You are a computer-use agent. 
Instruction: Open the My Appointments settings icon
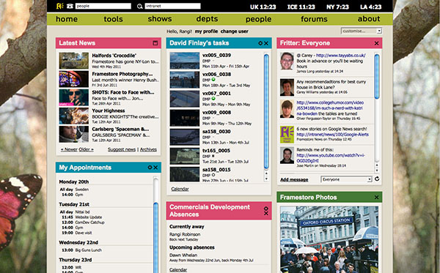[150, 168]
